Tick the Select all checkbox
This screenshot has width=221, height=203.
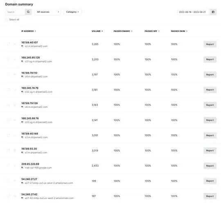[x=7, y=20]
